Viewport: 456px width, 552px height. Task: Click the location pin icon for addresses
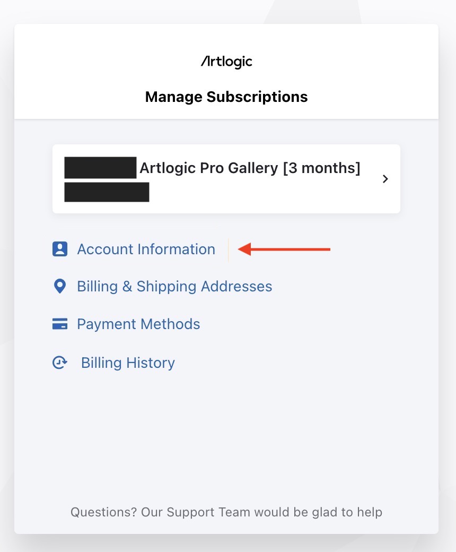tap(60, 286)
